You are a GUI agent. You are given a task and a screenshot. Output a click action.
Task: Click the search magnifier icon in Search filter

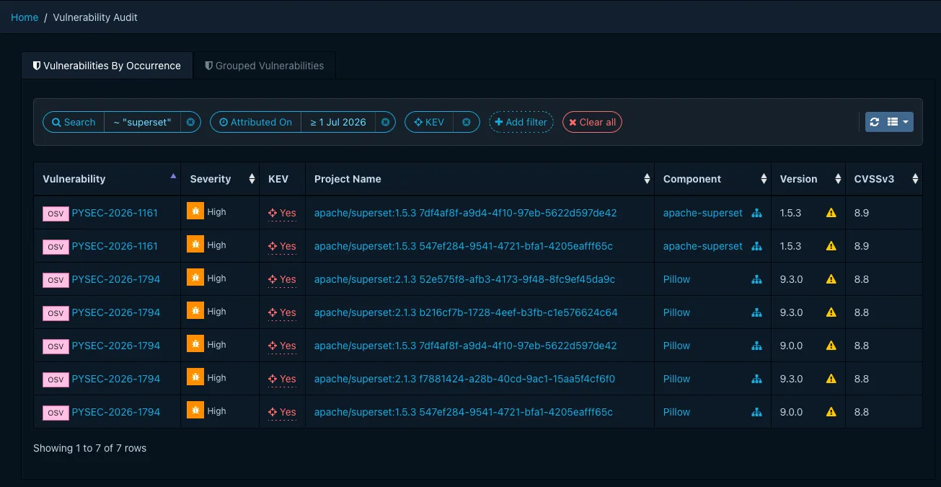(57, 122)
